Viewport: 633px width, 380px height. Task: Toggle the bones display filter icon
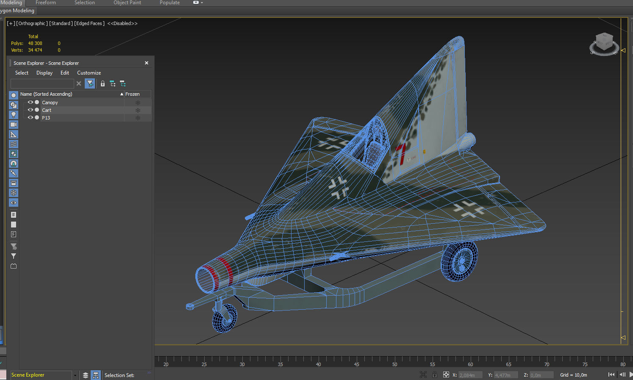pos(14,173)
